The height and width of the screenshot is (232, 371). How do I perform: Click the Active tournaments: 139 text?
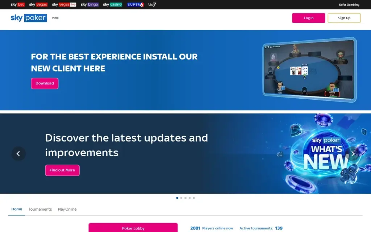coord(261,228)
